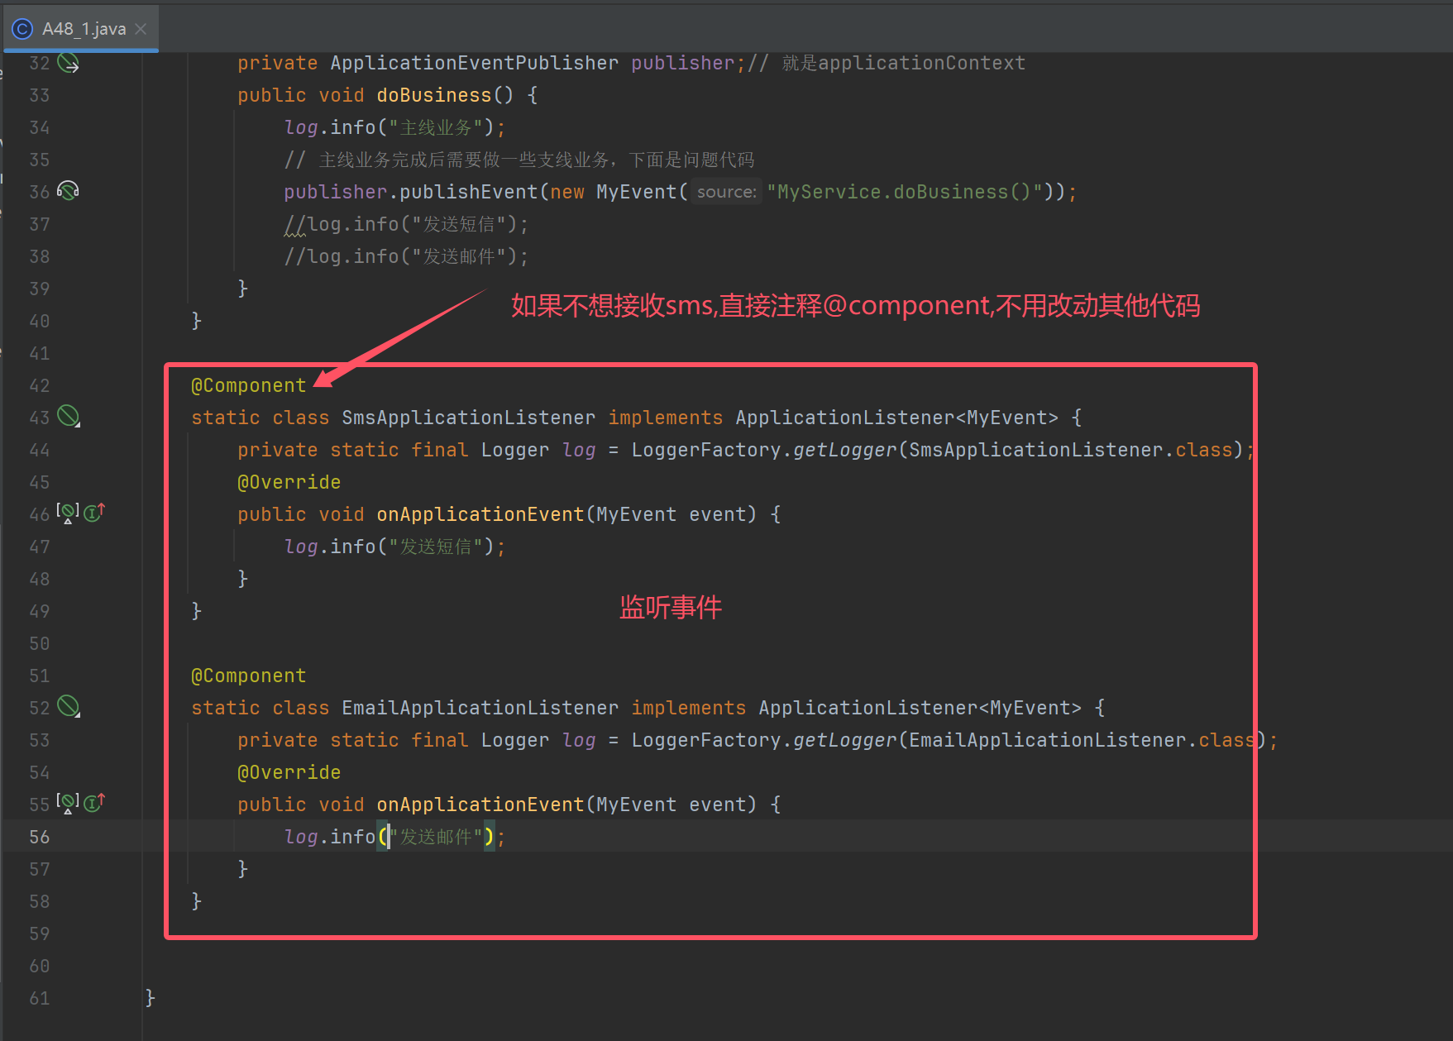
Task: Click the "主线业务" string on line 34
Action: point(436,127)
